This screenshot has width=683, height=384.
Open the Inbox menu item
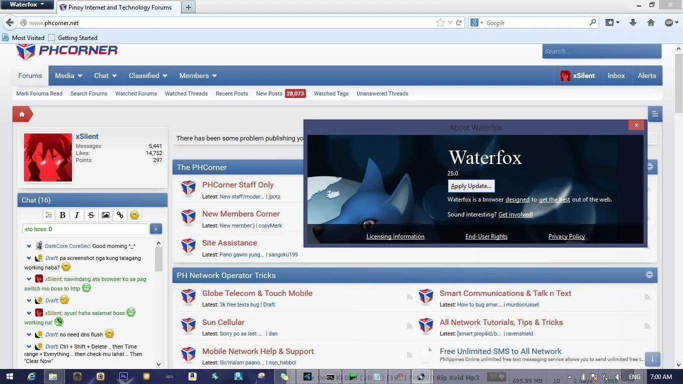point(616,75)
